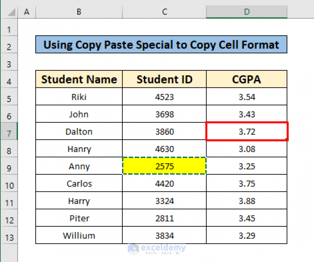
Task: Click CGPA cell 3.43
Action: click(246, 114)
